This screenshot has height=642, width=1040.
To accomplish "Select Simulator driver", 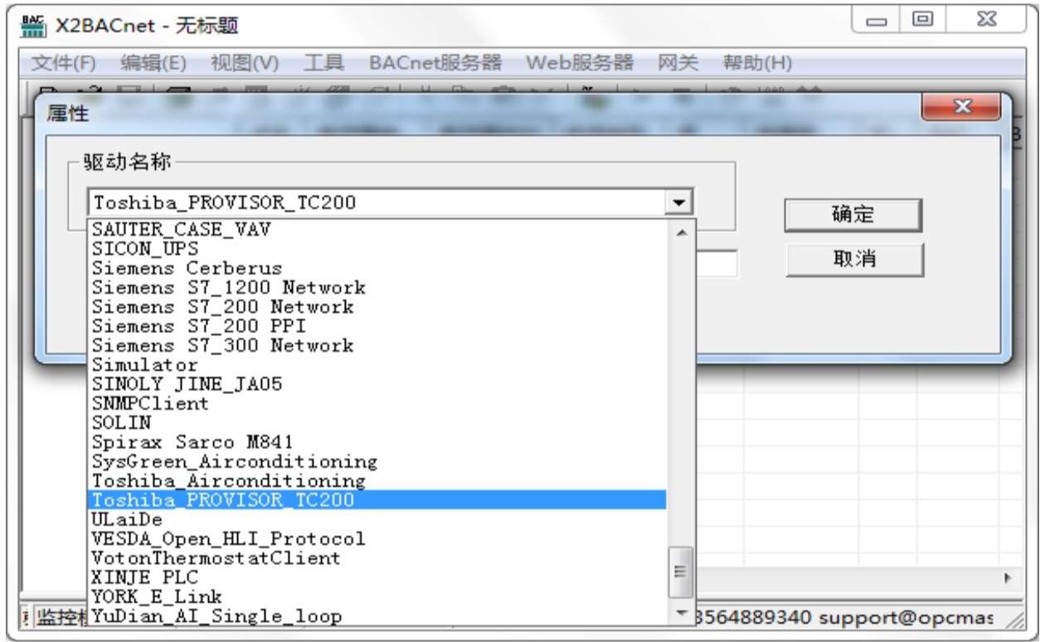I will click(376, 364).
